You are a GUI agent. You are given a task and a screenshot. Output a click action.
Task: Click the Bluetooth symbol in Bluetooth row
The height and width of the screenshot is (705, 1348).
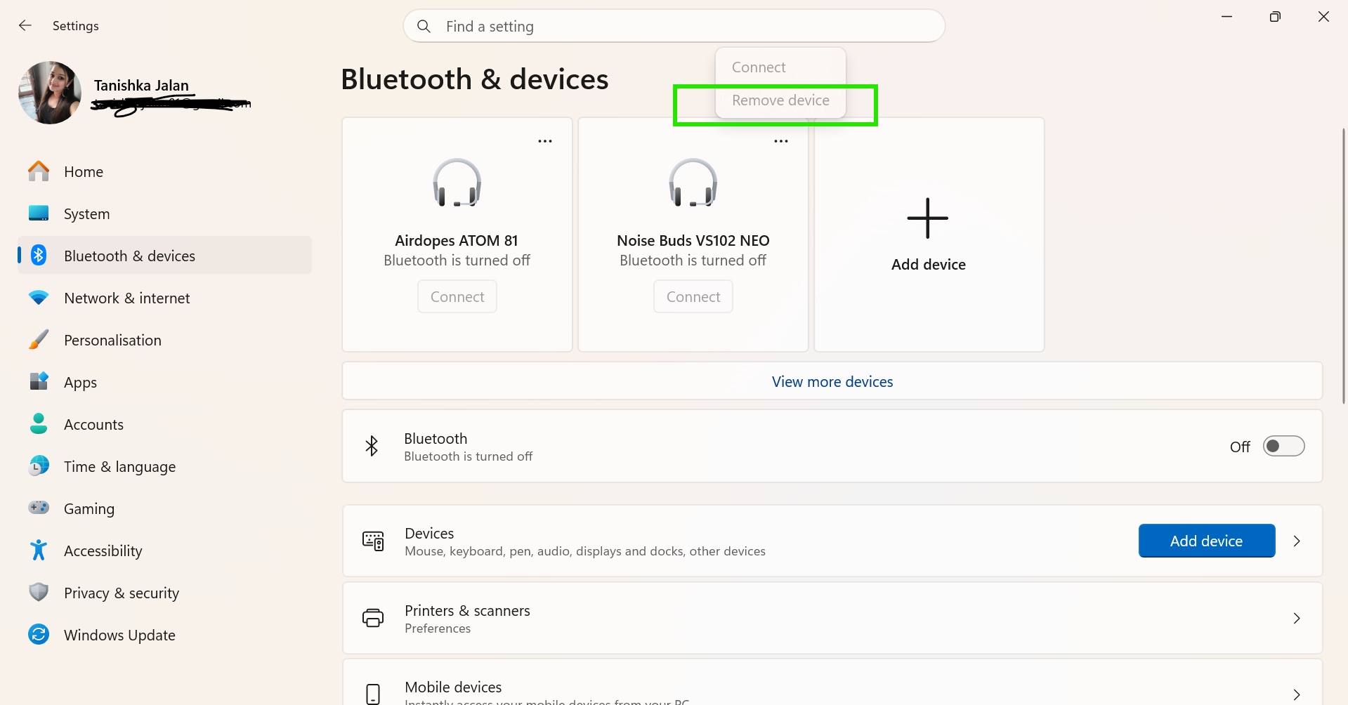(x=372, y=446)
